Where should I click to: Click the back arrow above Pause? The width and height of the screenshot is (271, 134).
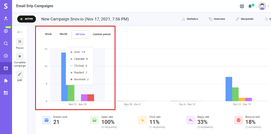click(20, 32)
